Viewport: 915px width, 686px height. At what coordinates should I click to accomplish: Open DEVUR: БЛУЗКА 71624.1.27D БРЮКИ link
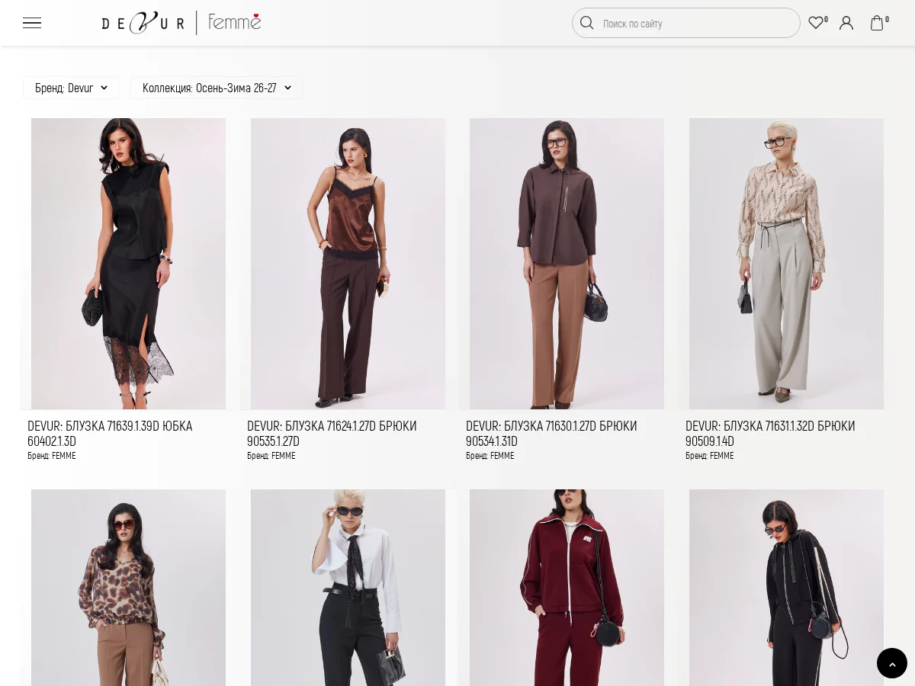(332, 434)
